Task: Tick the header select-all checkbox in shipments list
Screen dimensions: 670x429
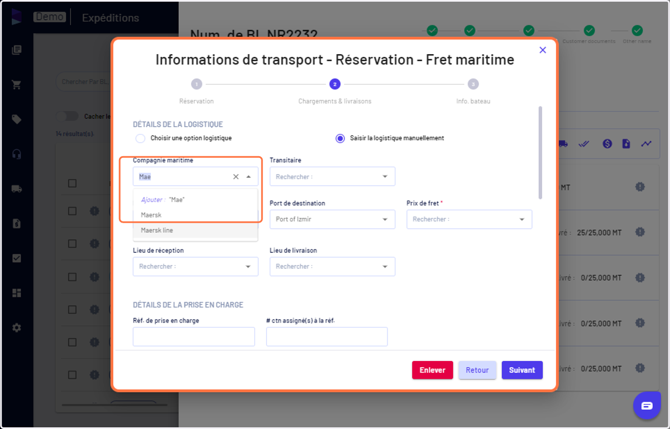Action: click(x=72, y=183)
